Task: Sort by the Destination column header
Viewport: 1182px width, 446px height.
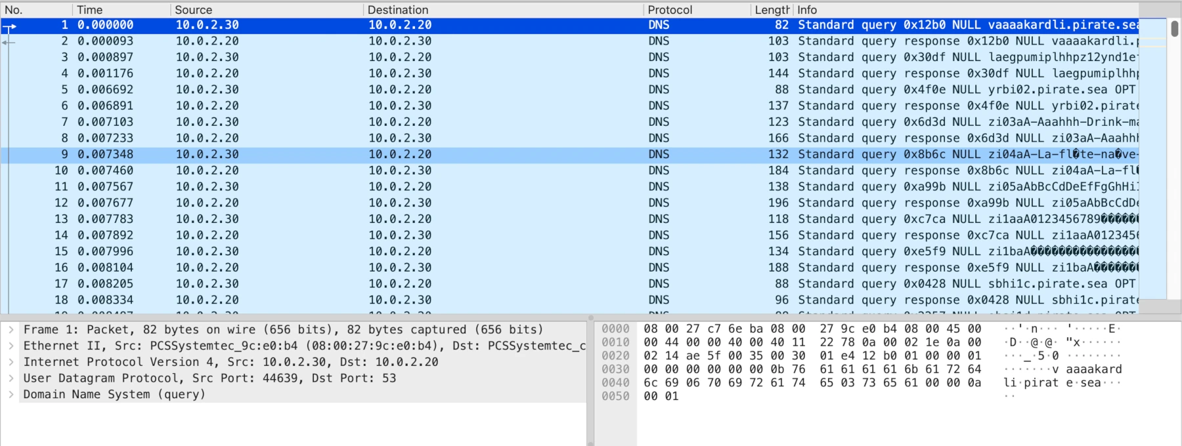Action: coord(503,10)
